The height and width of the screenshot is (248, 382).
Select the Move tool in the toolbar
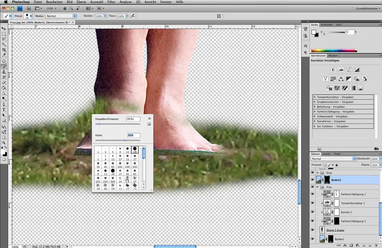pyautogui.click(x=4, y=27)
